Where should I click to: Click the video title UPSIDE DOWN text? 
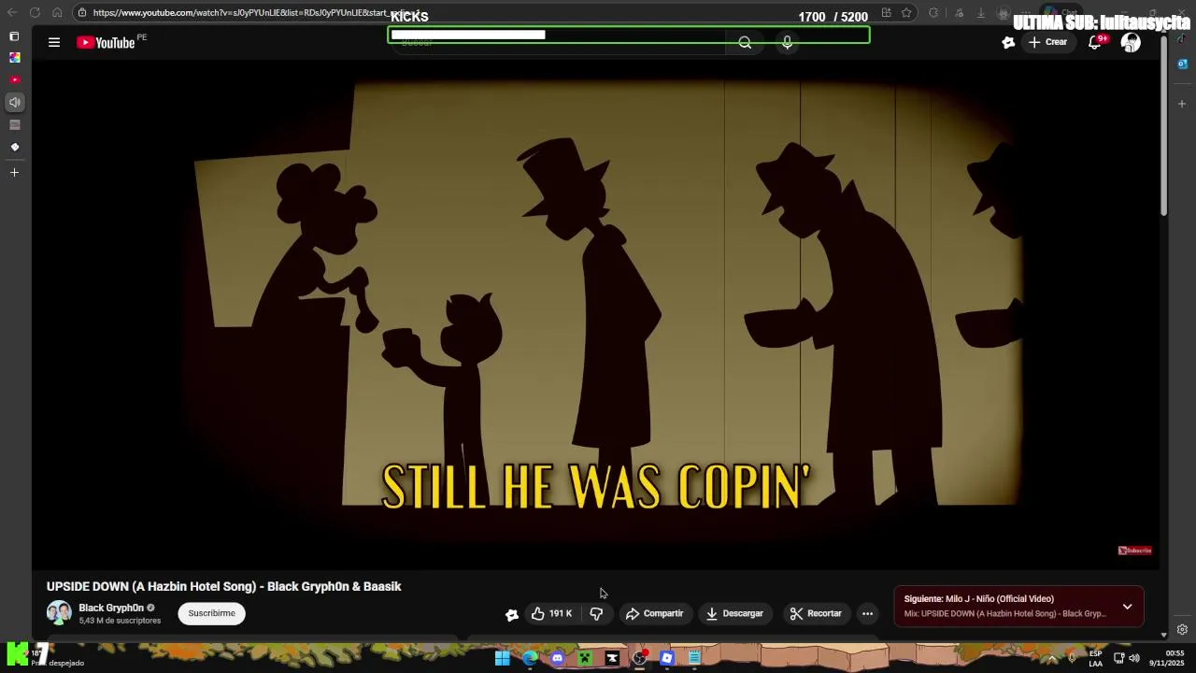224,586
